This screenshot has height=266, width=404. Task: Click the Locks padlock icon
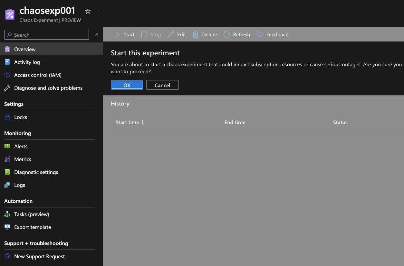pyautogui.click(x=7, y=117)
